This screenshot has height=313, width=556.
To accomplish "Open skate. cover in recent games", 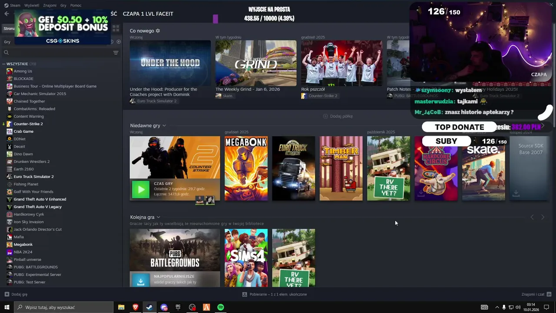I will point(483,168).
